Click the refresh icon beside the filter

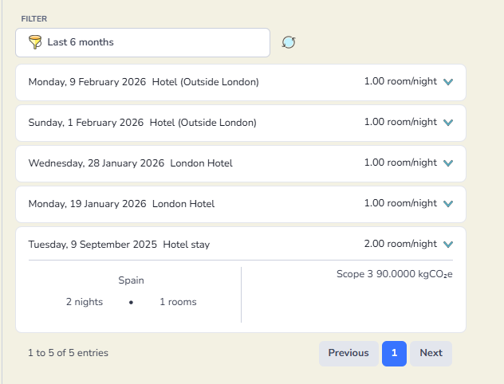point(289,42)
